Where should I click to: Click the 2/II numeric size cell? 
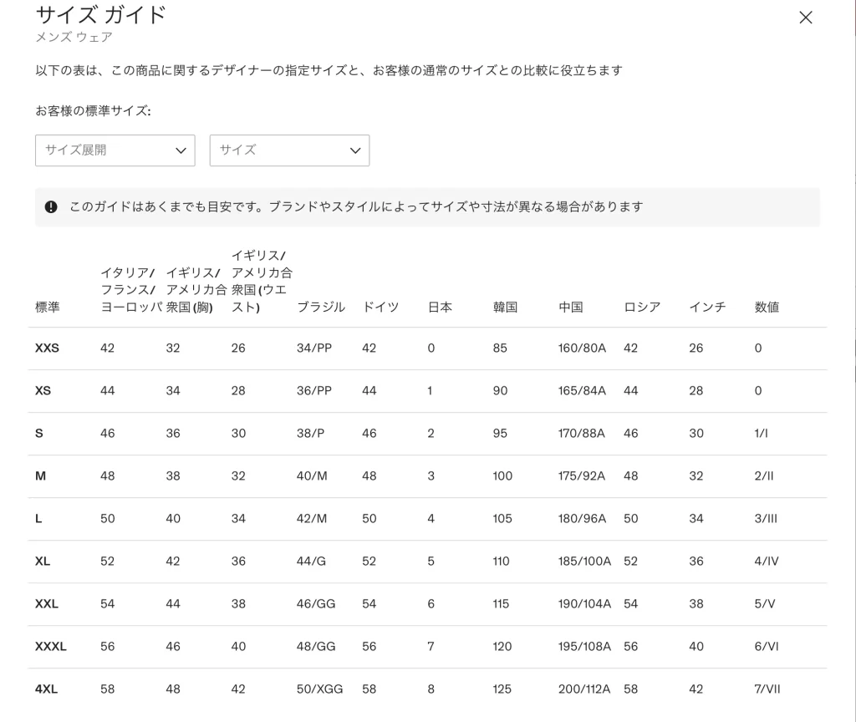(x=764, y=475)
